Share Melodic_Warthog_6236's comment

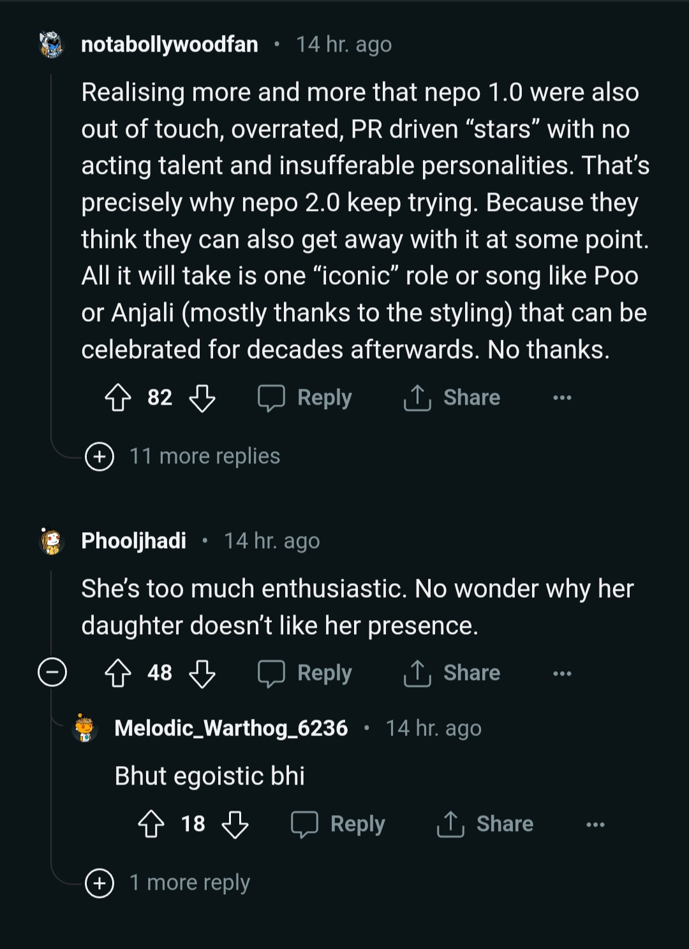point(485,824)
